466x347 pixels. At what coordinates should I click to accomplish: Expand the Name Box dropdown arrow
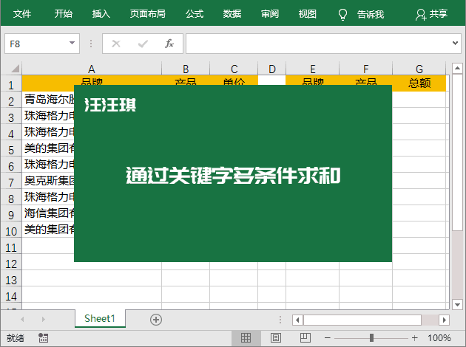click(72, 44)
